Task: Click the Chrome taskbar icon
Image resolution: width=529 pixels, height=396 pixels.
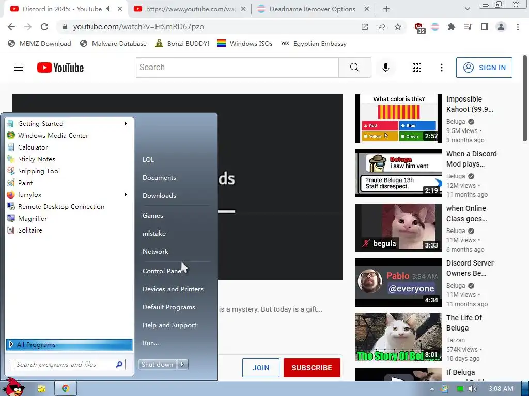Action: (x=65, y=388)
